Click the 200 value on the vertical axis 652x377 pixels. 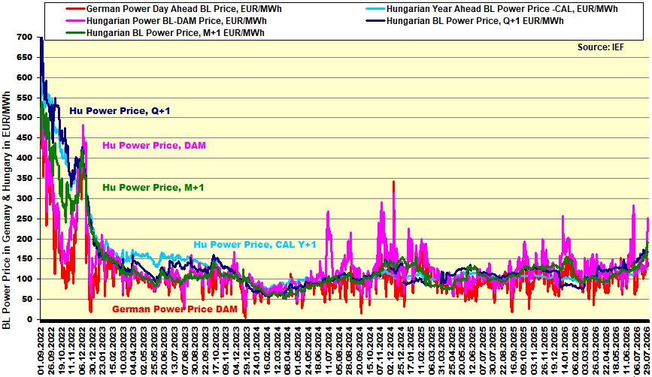click(x=25, y=239)
